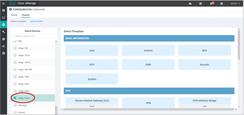Click the Add Template breadcrumb link
Screen dimensions: 244x115
[36, 21]
